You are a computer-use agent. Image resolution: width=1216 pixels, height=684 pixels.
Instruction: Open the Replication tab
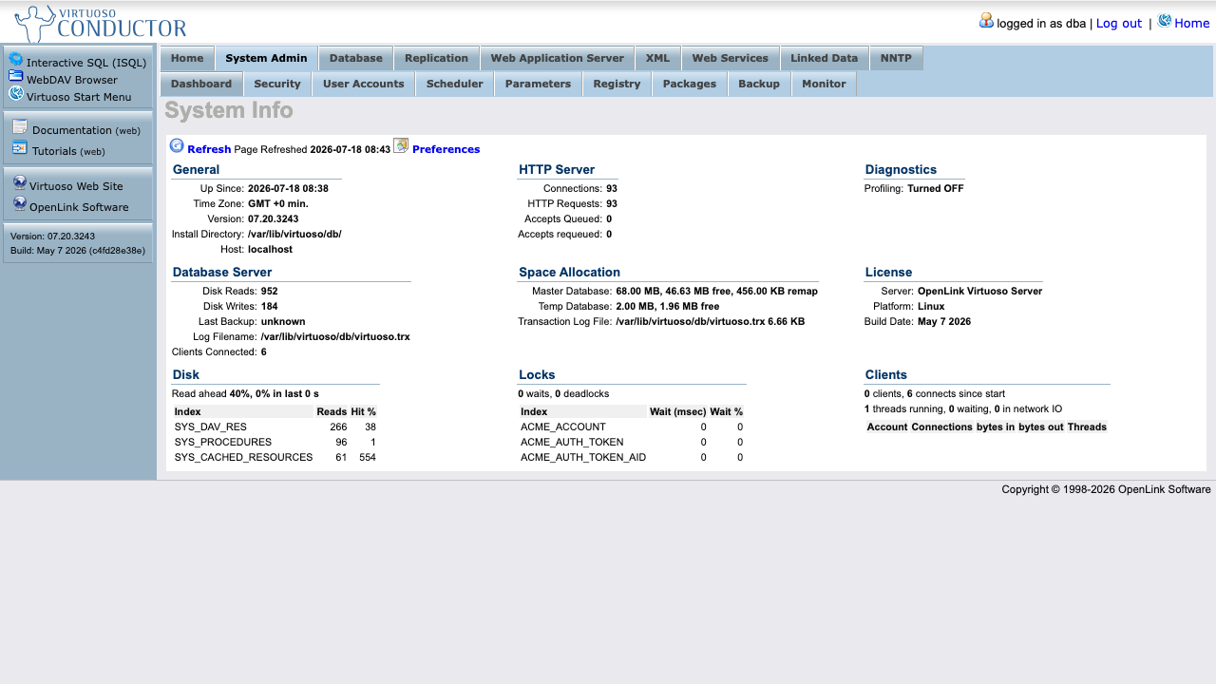(437, 58)
